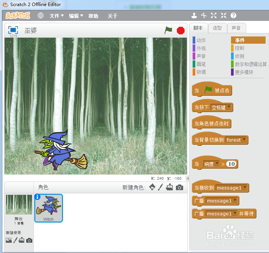
Task: Open the 文件 menu
Action: [x=57, y=16]
